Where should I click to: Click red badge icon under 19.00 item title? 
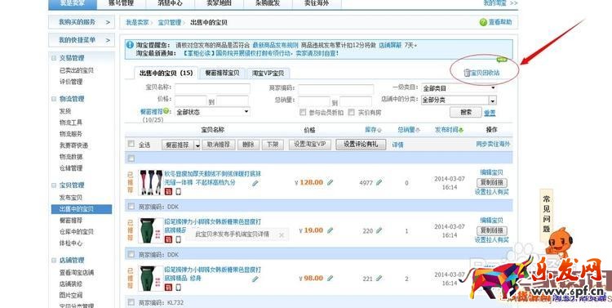coord(168,239)
